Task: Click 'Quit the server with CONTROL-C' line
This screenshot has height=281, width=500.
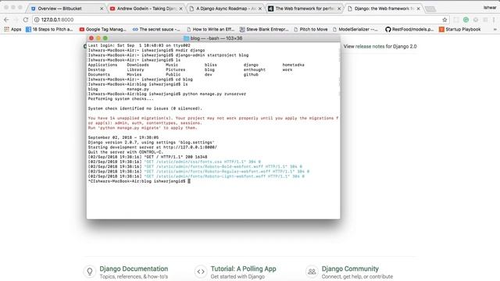Action: [x=125, y=152]
